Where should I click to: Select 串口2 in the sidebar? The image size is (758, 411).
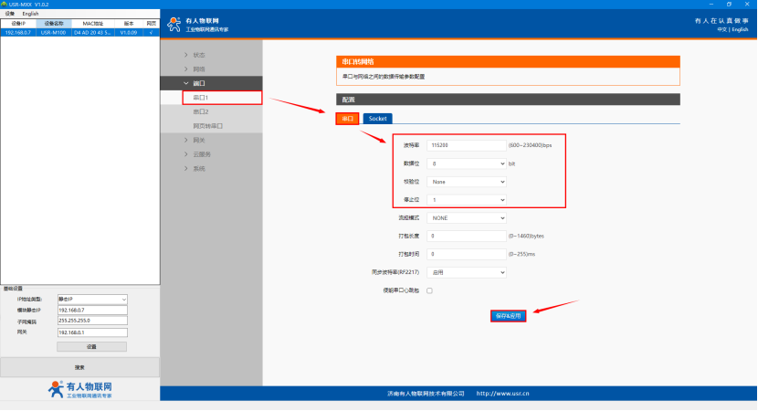tap(201, 111)
